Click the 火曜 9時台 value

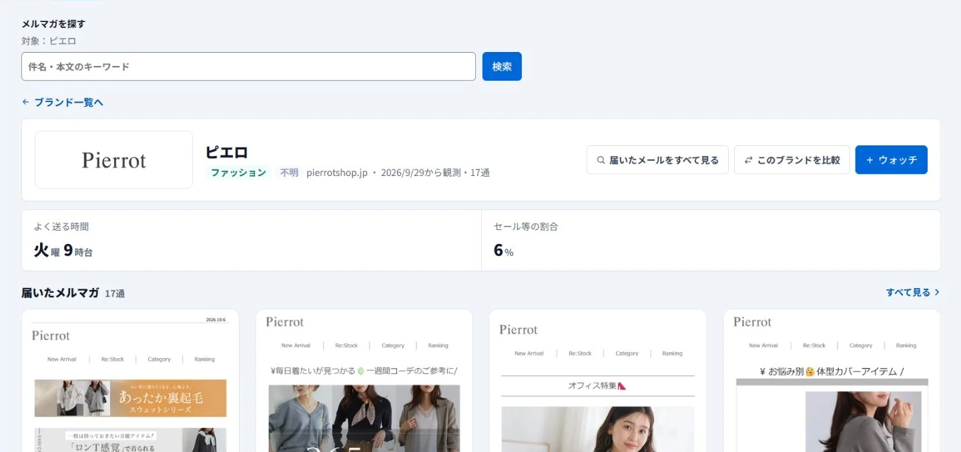(63, 250)
